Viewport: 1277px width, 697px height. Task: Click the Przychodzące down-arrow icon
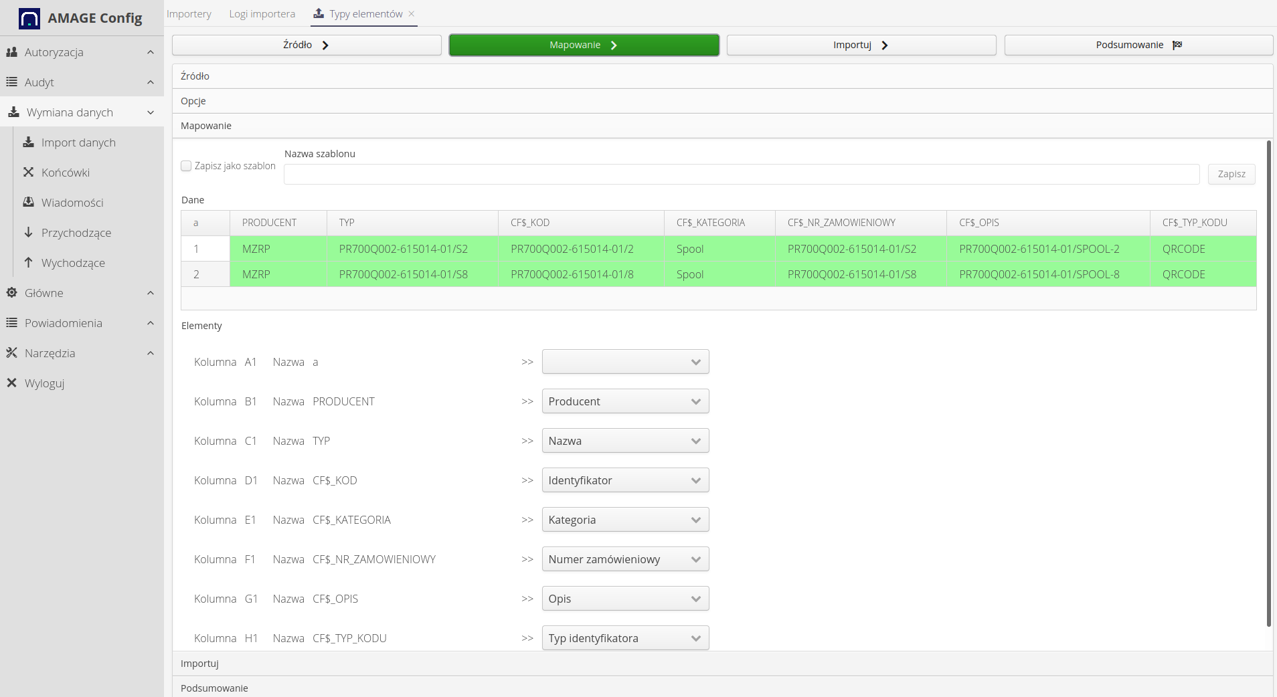point(28,232)
